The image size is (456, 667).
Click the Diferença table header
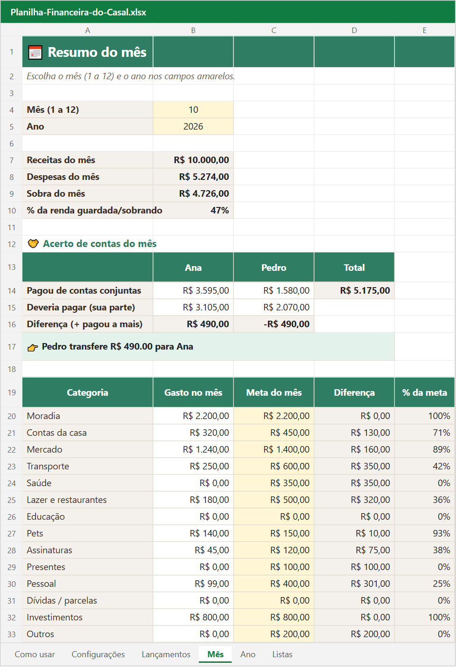[354, 392]
